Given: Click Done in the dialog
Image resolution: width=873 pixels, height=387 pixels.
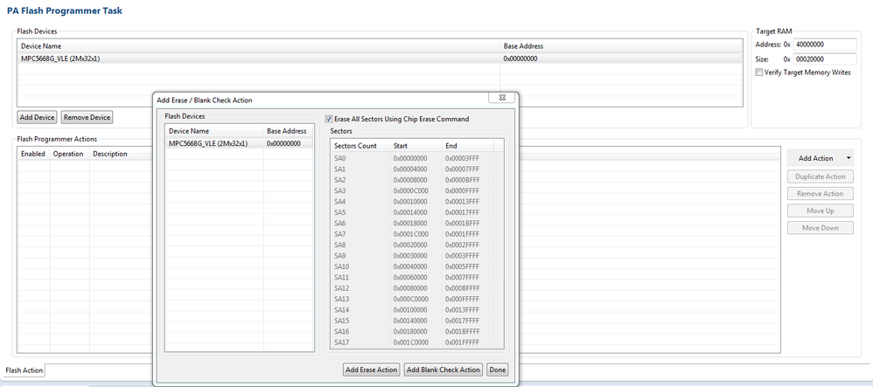Looking at the screenshot, I should [497, 370].
